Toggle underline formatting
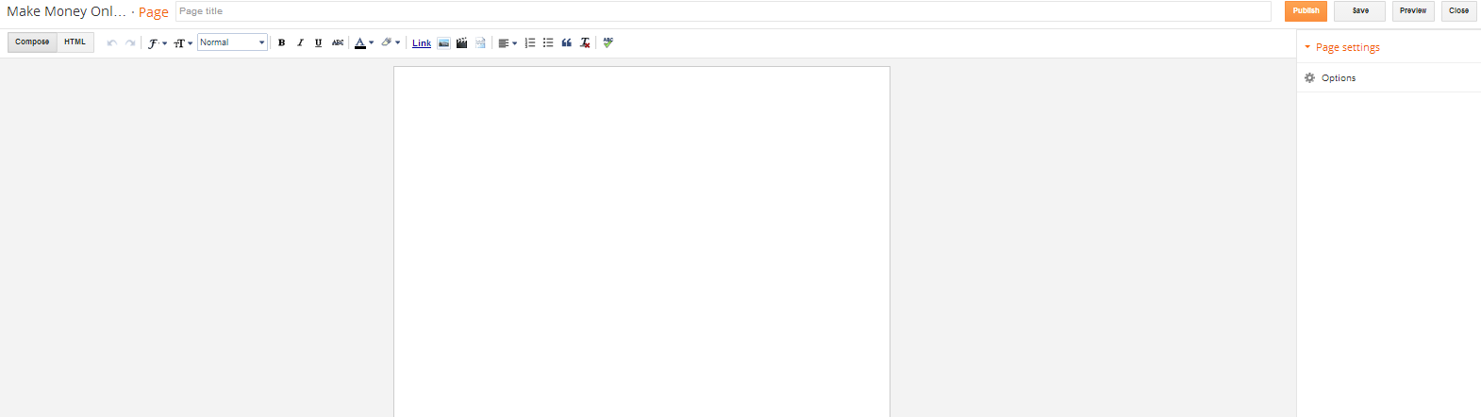Viewport: 1481px width, 417px height. pyautogui.click(x=318, y=42)
